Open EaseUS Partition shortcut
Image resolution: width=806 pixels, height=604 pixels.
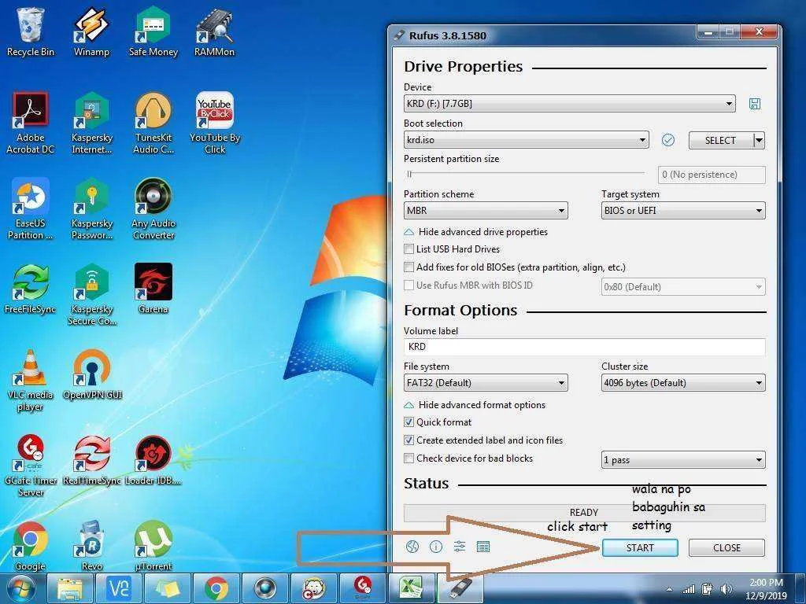tap(31, 209)
